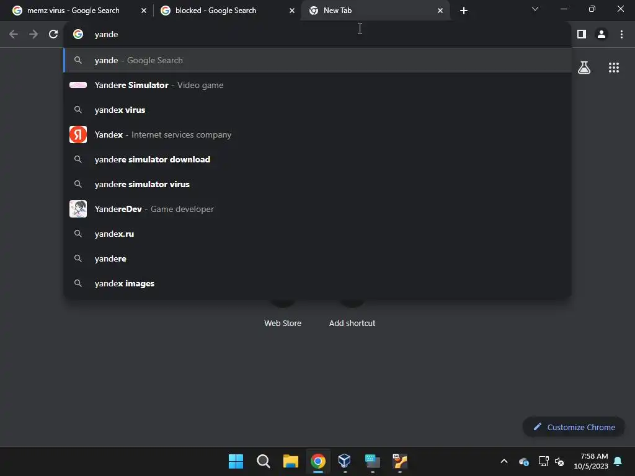Open the notification bell icon
Screen dimensions: 635x476
click(x=618, y=461)
